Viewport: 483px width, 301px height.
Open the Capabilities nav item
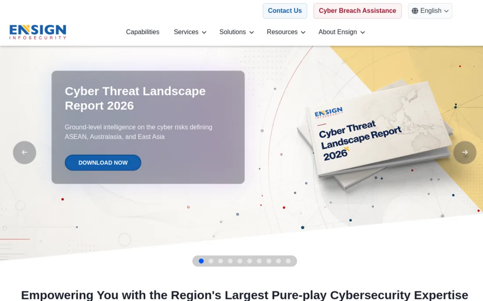click(x=143, y=32)
